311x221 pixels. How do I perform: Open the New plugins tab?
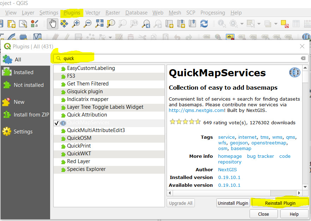[x=25, y=102]
